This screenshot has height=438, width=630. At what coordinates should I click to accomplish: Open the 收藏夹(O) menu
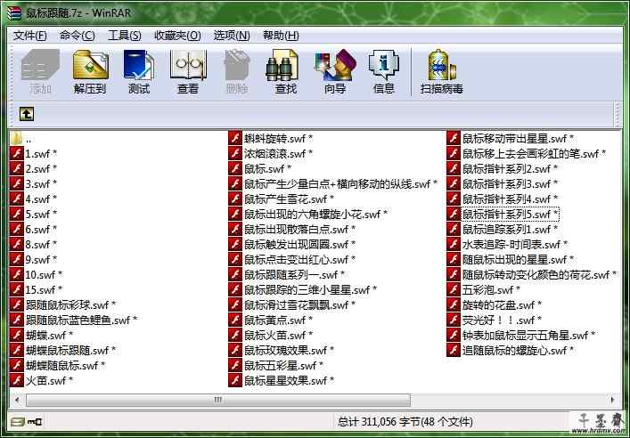(x=177, y=36)
